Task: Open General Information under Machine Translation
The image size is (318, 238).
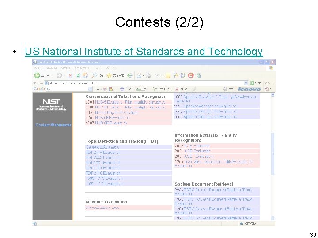Action: [x=102, y=208]
